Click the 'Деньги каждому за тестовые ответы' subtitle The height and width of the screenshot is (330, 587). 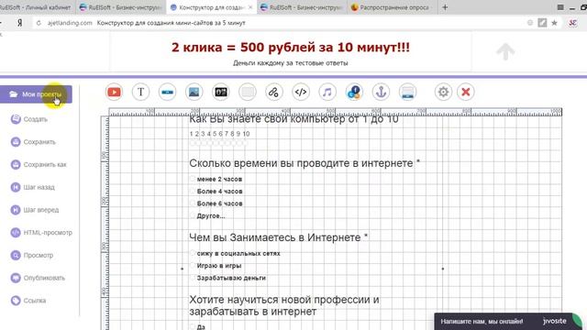point(291,63)
